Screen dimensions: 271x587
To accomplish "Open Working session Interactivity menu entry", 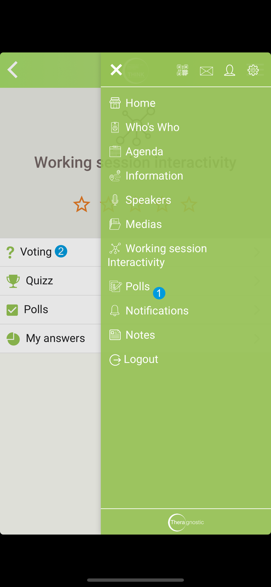I will click(x=186, y=255).
